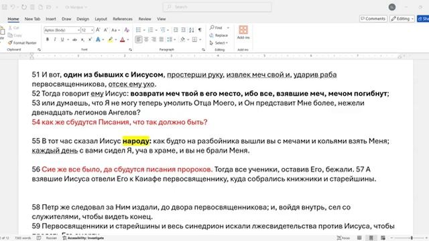Open the View tab
This screenshot has width=429, height=241.
click(x=162, y=19)
